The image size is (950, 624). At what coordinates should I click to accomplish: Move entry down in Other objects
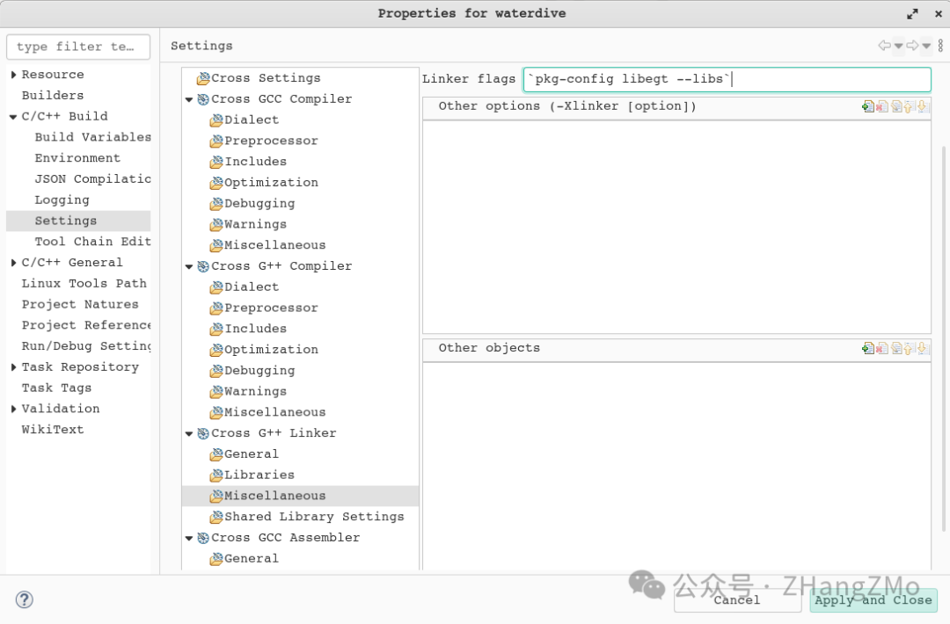[x=922, y=348]
